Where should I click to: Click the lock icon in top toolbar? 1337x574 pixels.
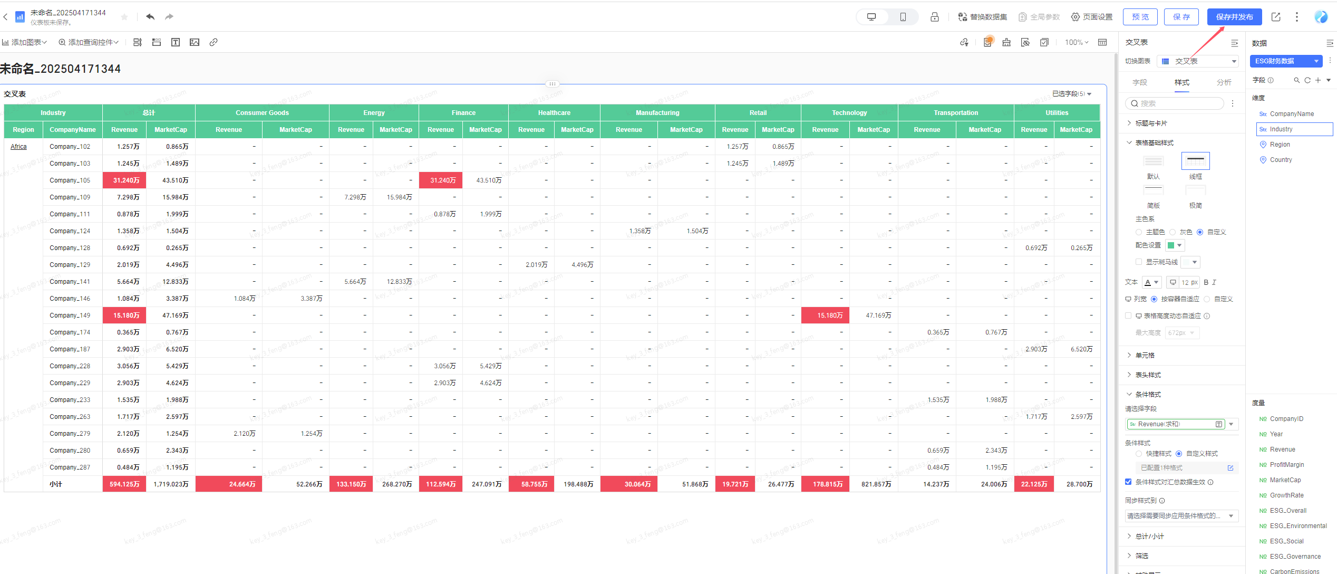pyautogui.click(x=935, y=17)
